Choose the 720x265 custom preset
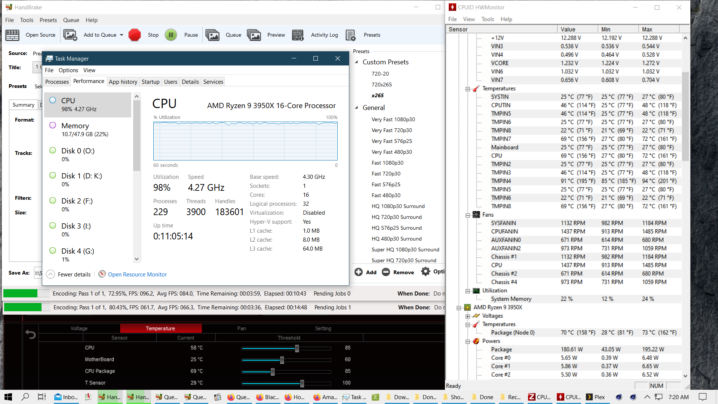This screenshot has width=718, height=404. [x=381, y=85]
